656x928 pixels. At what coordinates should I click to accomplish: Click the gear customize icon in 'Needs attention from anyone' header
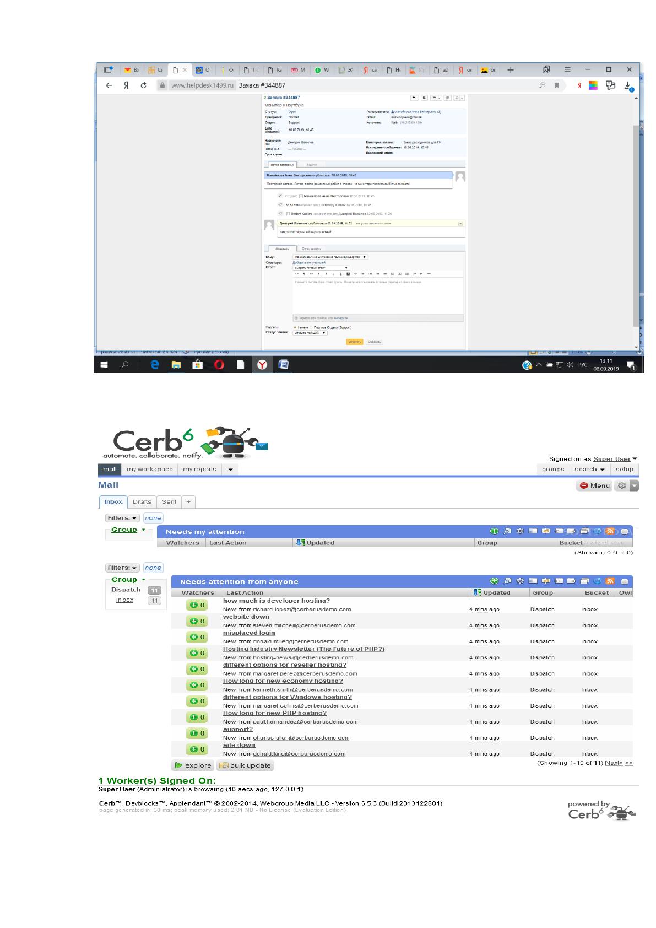tap(520, 581)
